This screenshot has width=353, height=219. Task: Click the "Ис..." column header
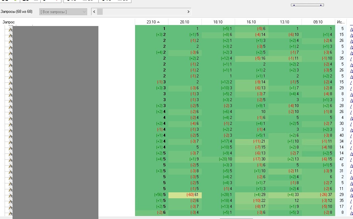(341, 22)
